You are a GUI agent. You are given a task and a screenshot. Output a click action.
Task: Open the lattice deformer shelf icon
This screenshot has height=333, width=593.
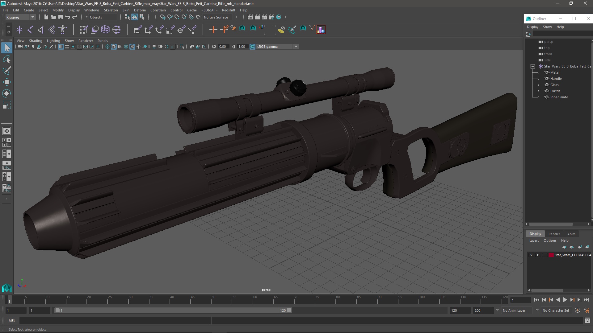pos(105,30)
